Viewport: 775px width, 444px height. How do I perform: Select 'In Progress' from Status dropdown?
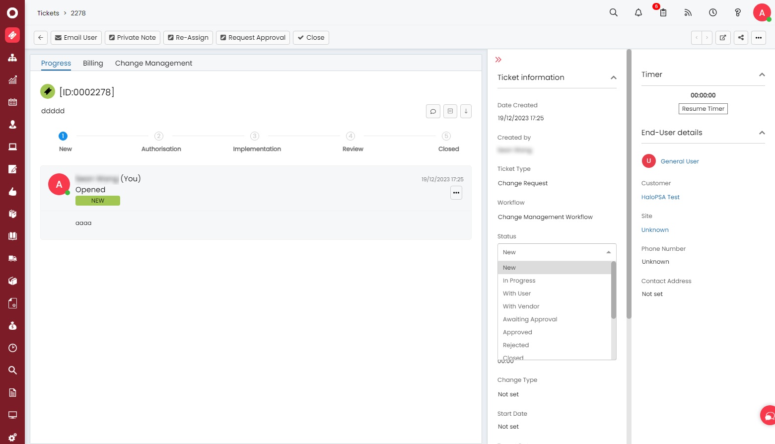(x=519, y=281)
